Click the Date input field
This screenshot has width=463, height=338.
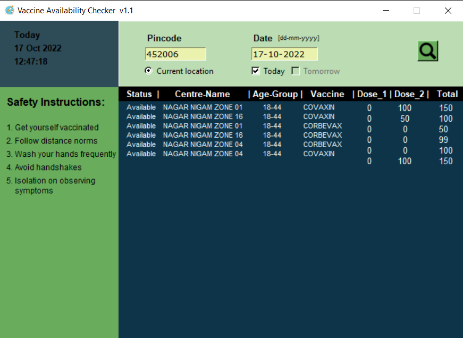[284, 54]
